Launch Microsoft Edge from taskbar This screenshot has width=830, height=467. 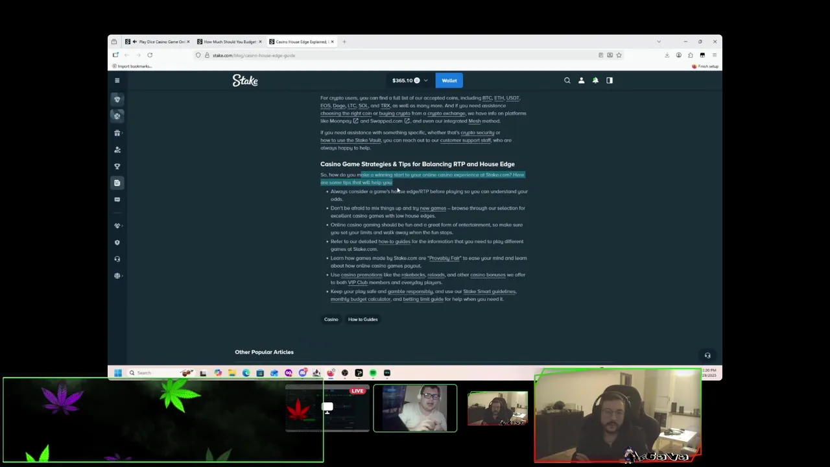246,373
